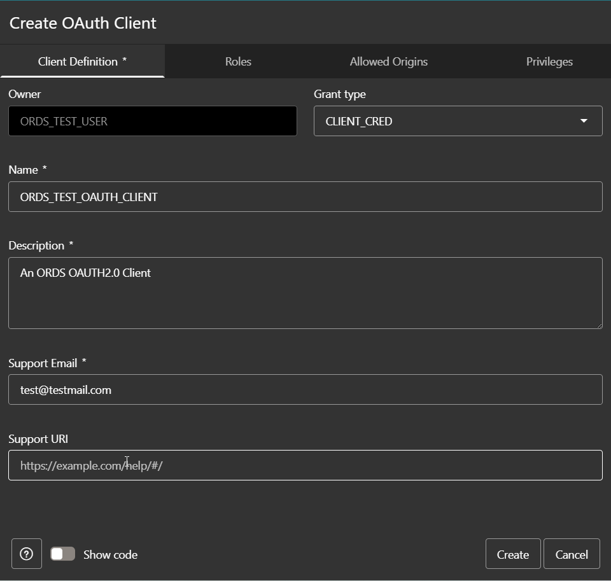Image resolution: width=611 pixels, height=581 pixels.
Task: Open the Grant type dropdown
Action: [x=458, y=121]
